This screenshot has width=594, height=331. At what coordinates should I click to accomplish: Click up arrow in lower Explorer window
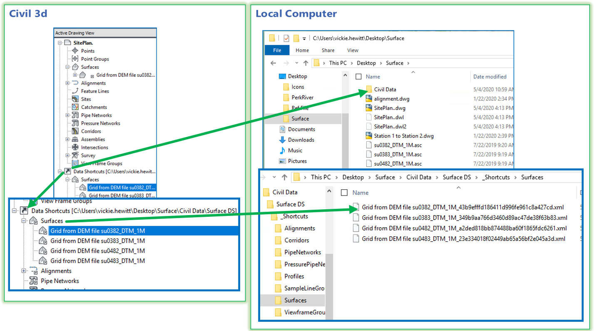click(284, 177)
